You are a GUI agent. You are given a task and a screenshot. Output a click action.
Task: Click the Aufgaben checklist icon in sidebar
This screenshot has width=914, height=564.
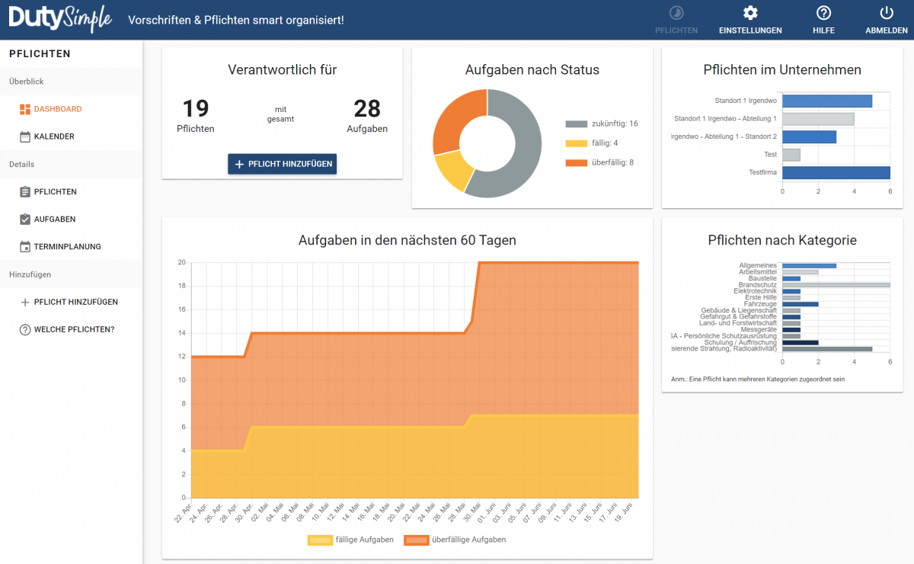pyautogui.click(x=25, y=220)
